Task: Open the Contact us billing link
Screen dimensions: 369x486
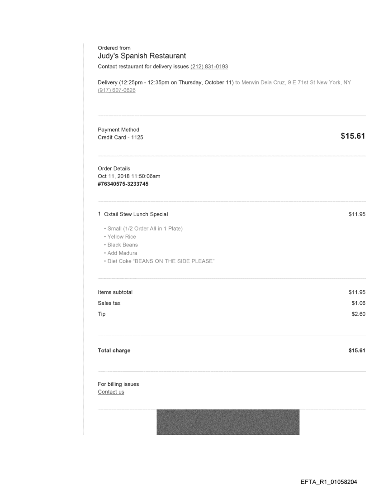Action: (x=111, y=392)
